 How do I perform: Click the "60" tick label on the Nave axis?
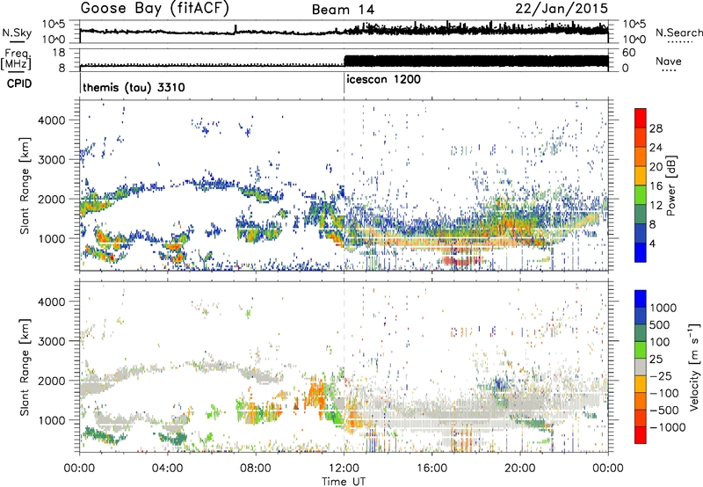[629, 53]
